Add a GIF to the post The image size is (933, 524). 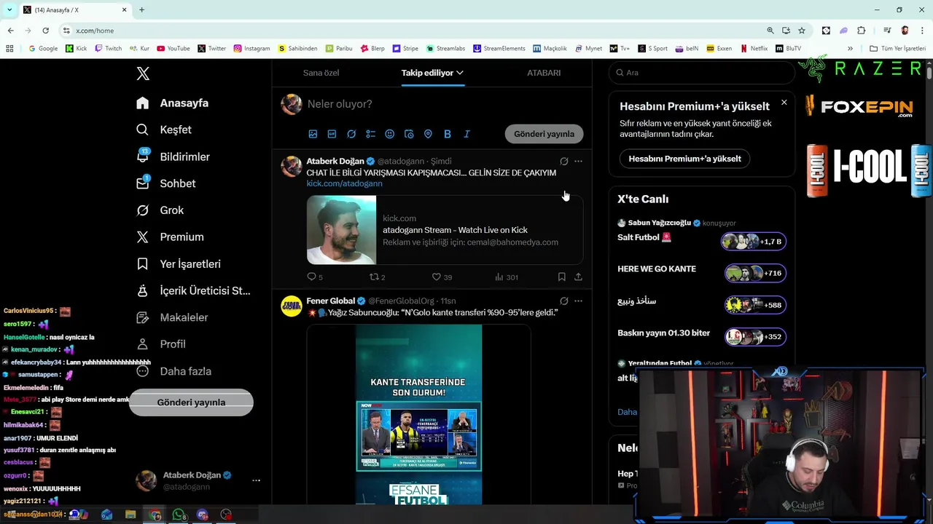332,134
